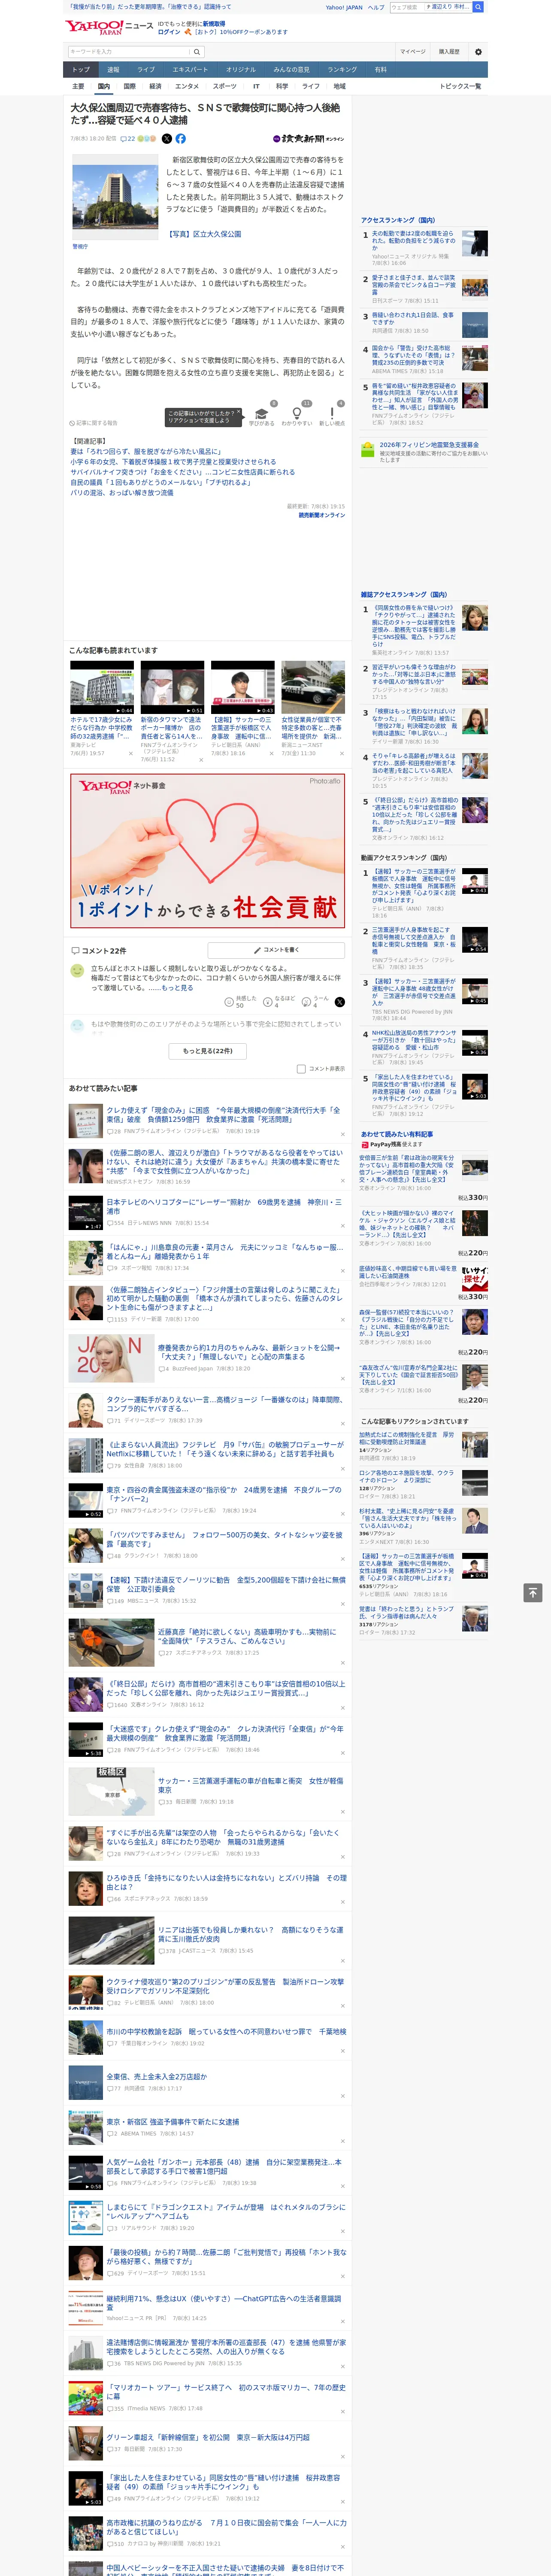551x2576 pixels.
Task: Click the web search button in the top bar
Action: 478,7
